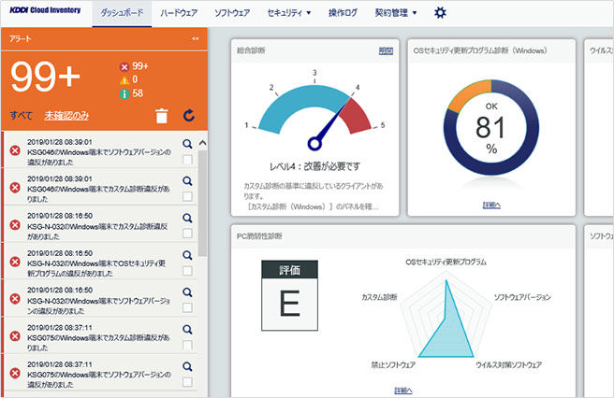Check the KSG046 カスタム診断 alert checkbox
Screen dimensions: 614x398
187,196
